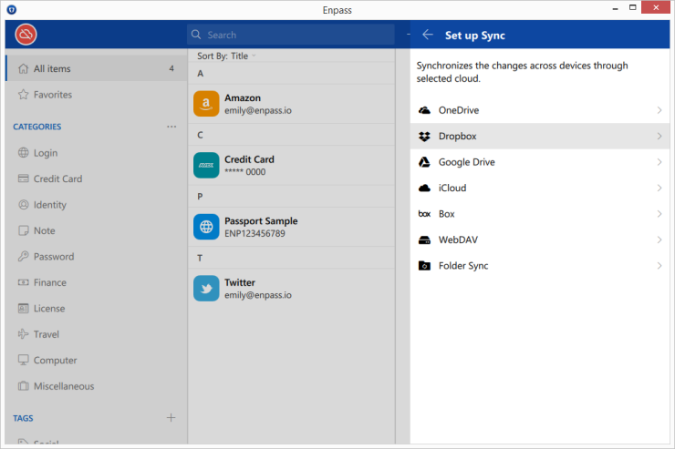Click the red sync-disabled cloud icon
The height and width of the screenshot is (449, 675).
pos(26,35)
